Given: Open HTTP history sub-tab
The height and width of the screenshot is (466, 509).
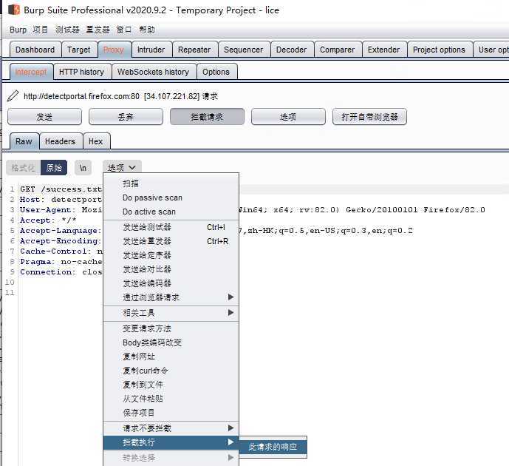Looking at the screenshot, I should click(x=82, y=72).
